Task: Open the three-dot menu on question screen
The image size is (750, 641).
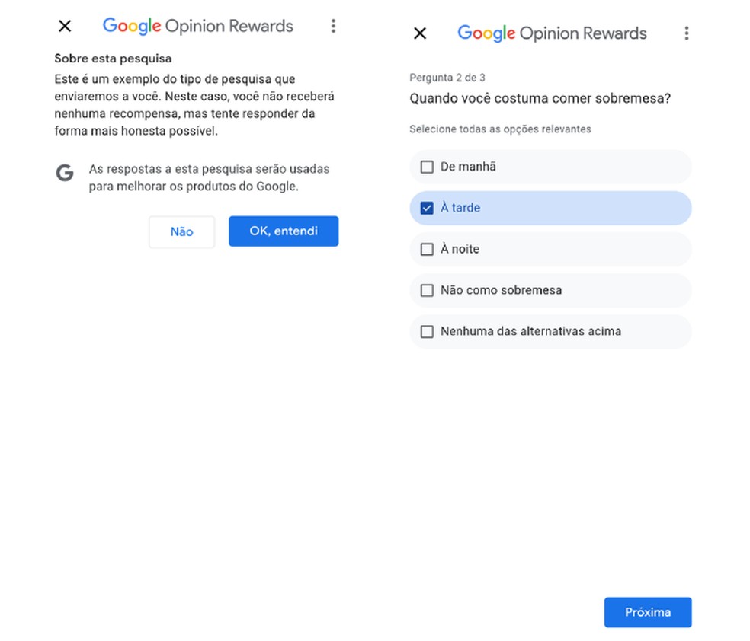Action: click(687, 33)
